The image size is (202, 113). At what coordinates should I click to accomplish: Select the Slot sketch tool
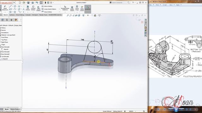pos(10,12)
